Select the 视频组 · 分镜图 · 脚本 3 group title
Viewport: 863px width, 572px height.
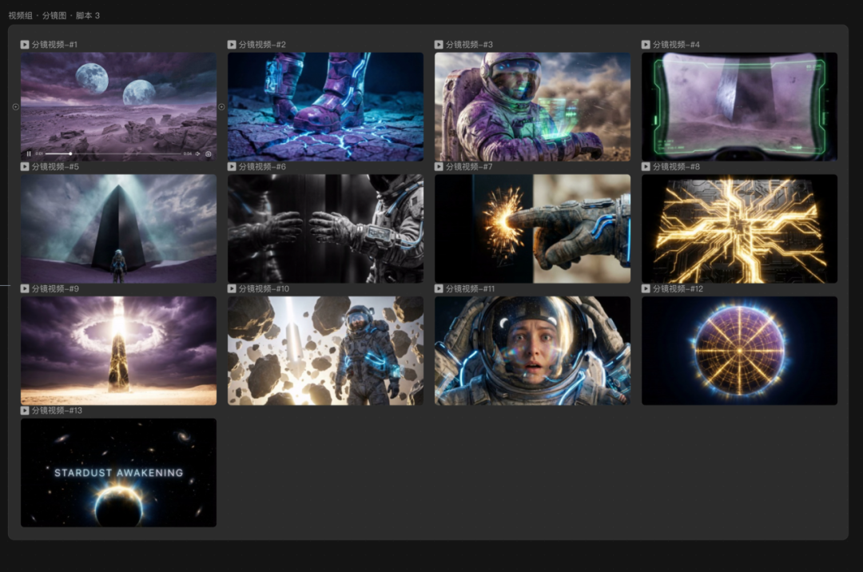pyautogui.click(x=54, y=15)
